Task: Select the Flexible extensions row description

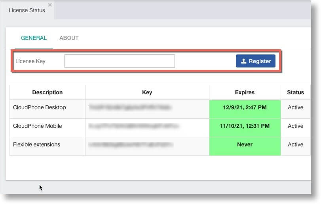Action: click(x=36, y=145)
